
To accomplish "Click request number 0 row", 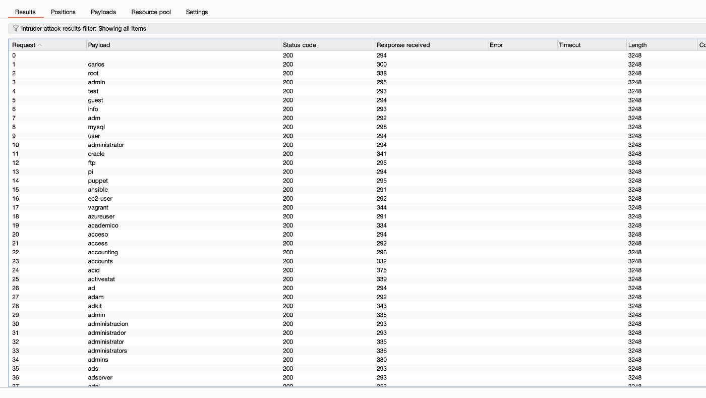I will (357, 55).
